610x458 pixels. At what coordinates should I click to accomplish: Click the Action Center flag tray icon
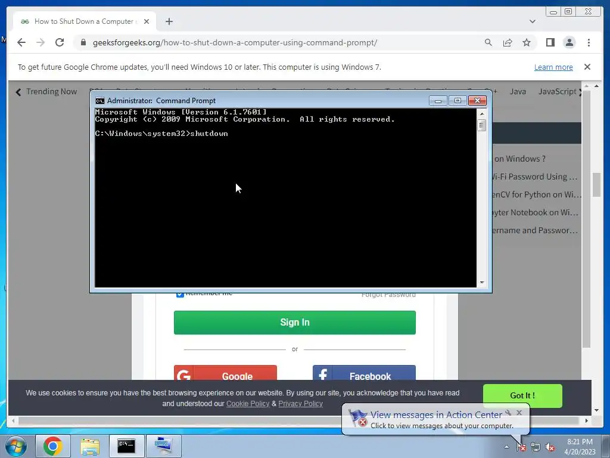coord(521,447)
